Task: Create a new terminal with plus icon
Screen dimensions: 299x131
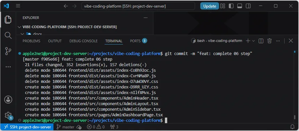Action: pyautogui.click(x=248, y=41)
